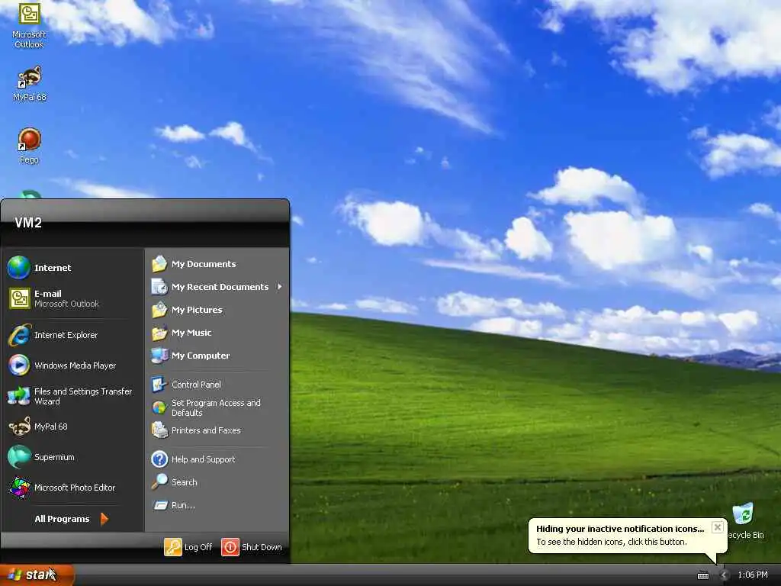Click the My Pictures text label

click(197, 310)
